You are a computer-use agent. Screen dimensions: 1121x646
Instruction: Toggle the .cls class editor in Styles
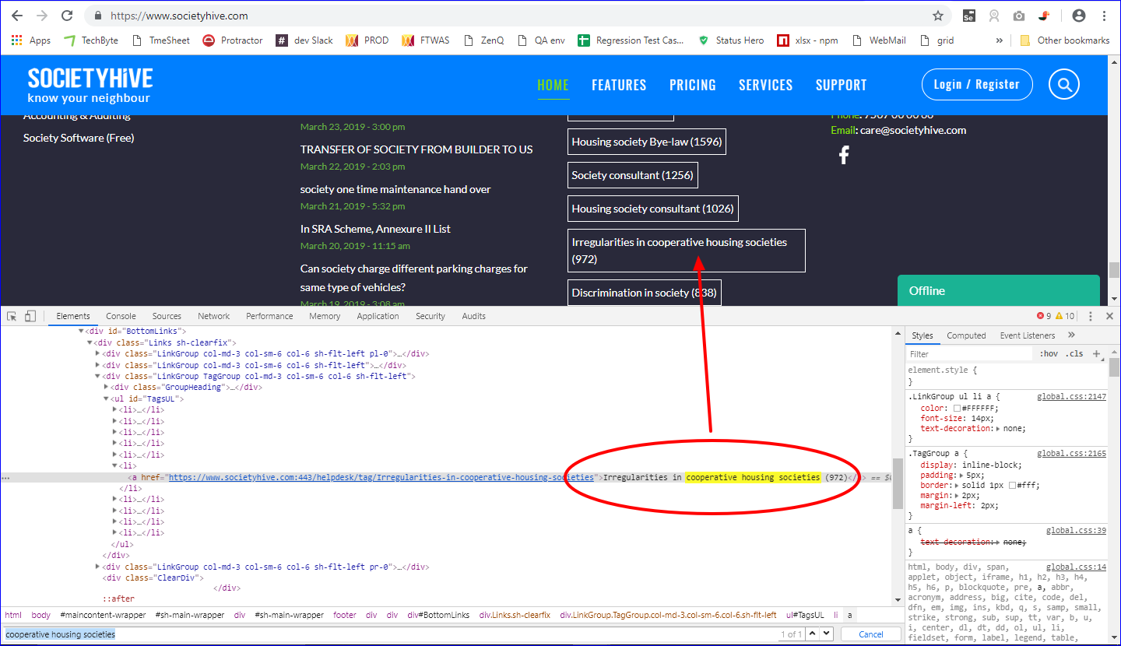pyautogui.click(x=1075, y=353)
